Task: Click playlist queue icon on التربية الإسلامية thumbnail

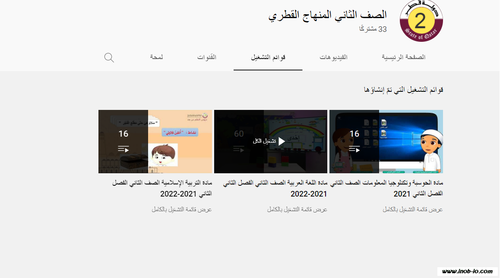Action: point(123,149)
